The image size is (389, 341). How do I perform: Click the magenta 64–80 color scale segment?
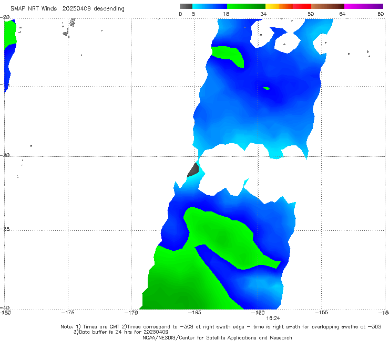(x=364, y=6)
